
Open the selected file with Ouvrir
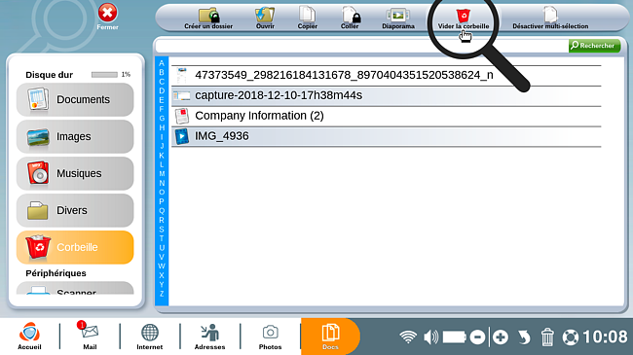point(265,18)
